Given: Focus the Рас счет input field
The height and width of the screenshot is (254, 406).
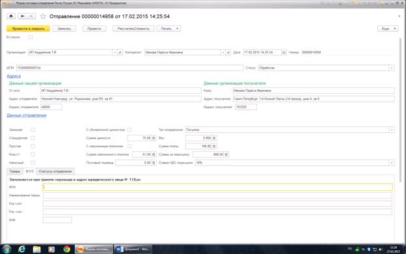Looking at the screenshot, I should point(217,212).
